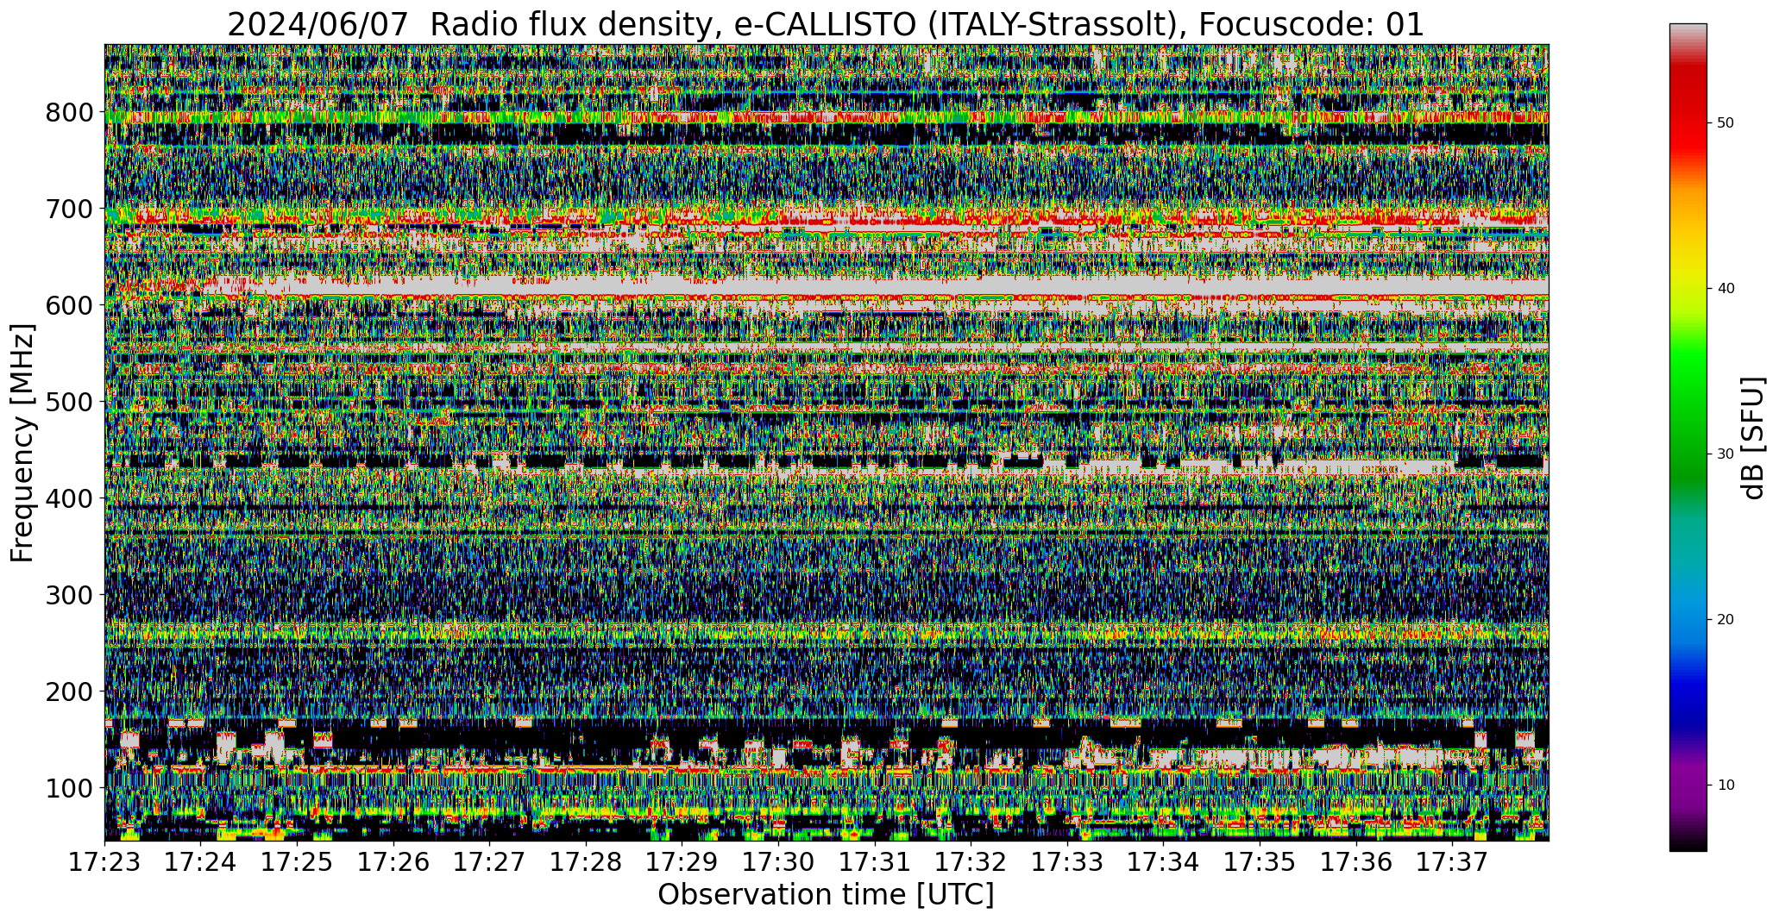
Task: Click the colorbar tick label 50
Action: [1726, 123]
